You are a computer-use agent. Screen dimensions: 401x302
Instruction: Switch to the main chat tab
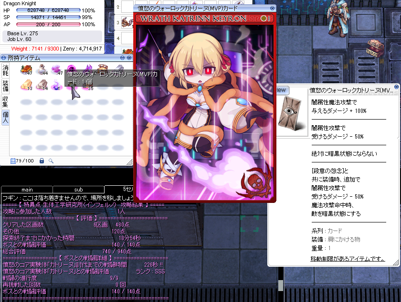27,190
